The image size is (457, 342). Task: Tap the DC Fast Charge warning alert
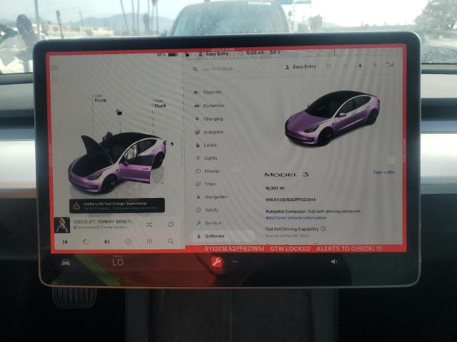pos(117,206)
